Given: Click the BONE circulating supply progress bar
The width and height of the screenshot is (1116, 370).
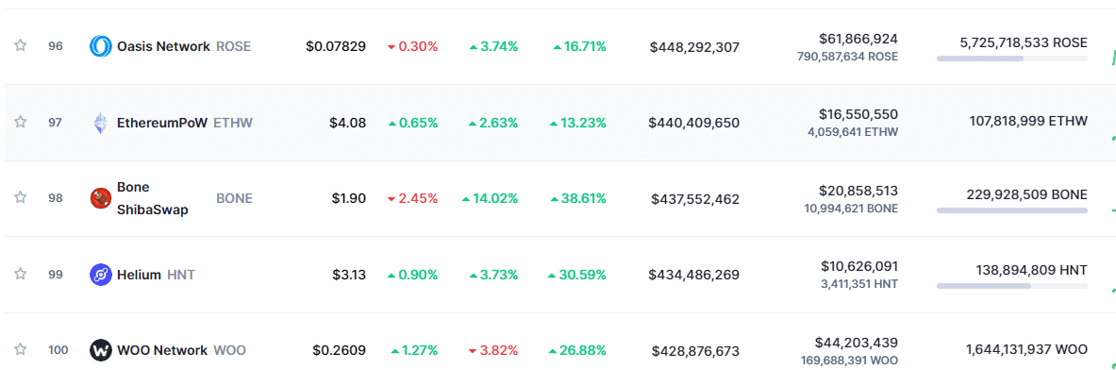Looking at the screenshot, I should tap(1012, 210).
